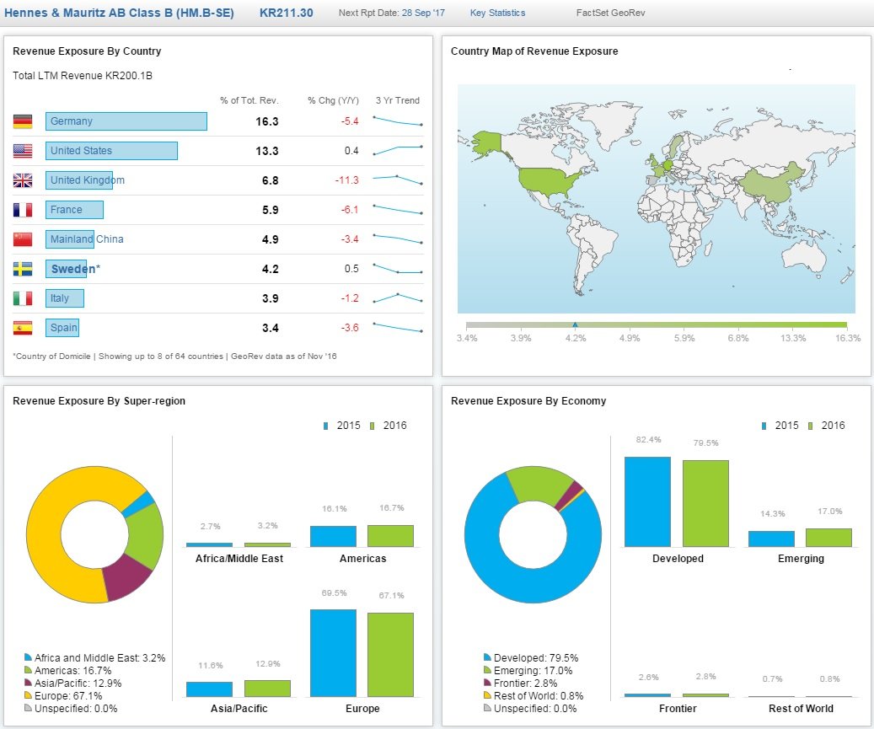Select the Mainland China country link
Viewport: 874px width, 729px height.
(x=87, y=239)
